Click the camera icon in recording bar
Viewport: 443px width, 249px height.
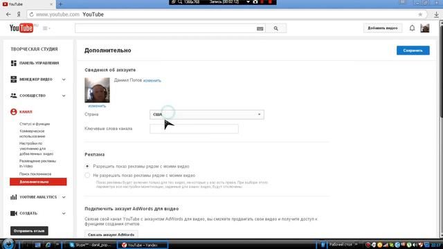pos(255,2)
